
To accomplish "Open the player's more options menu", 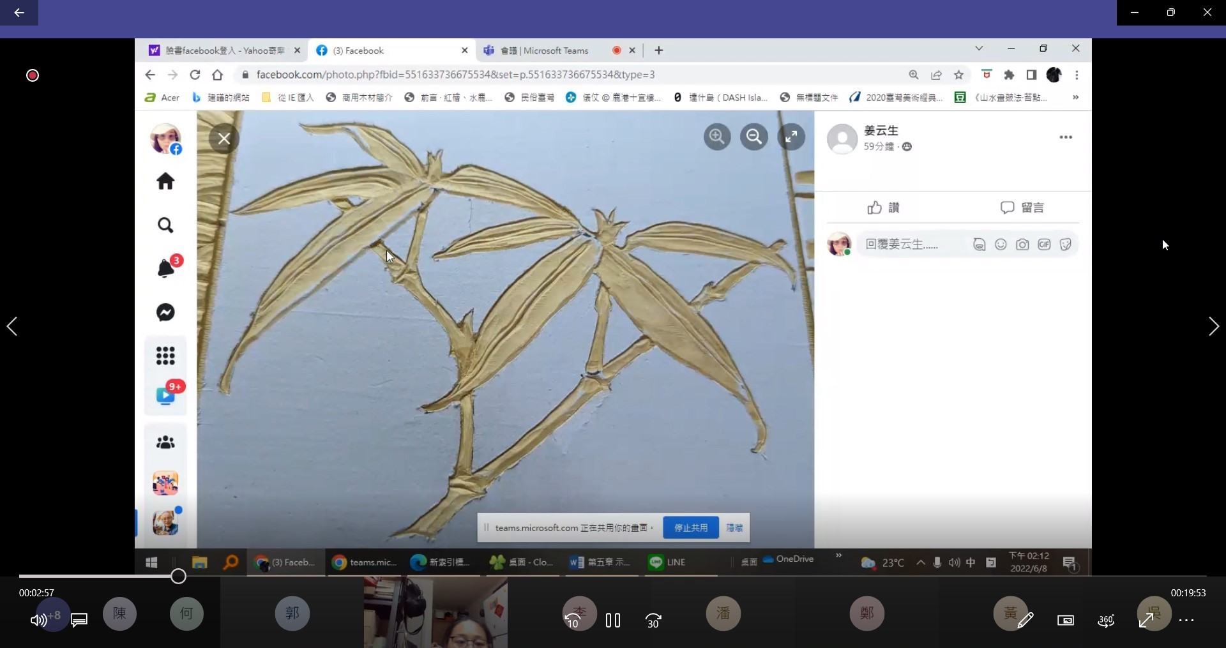I will tap(1186, 620).
